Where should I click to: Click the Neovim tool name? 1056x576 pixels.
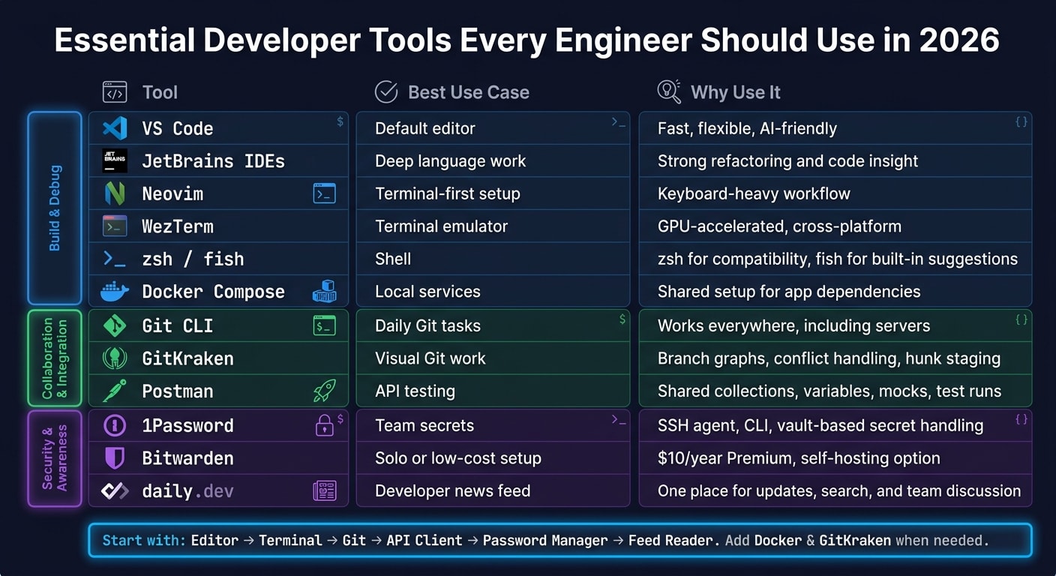tap(172, 193)
